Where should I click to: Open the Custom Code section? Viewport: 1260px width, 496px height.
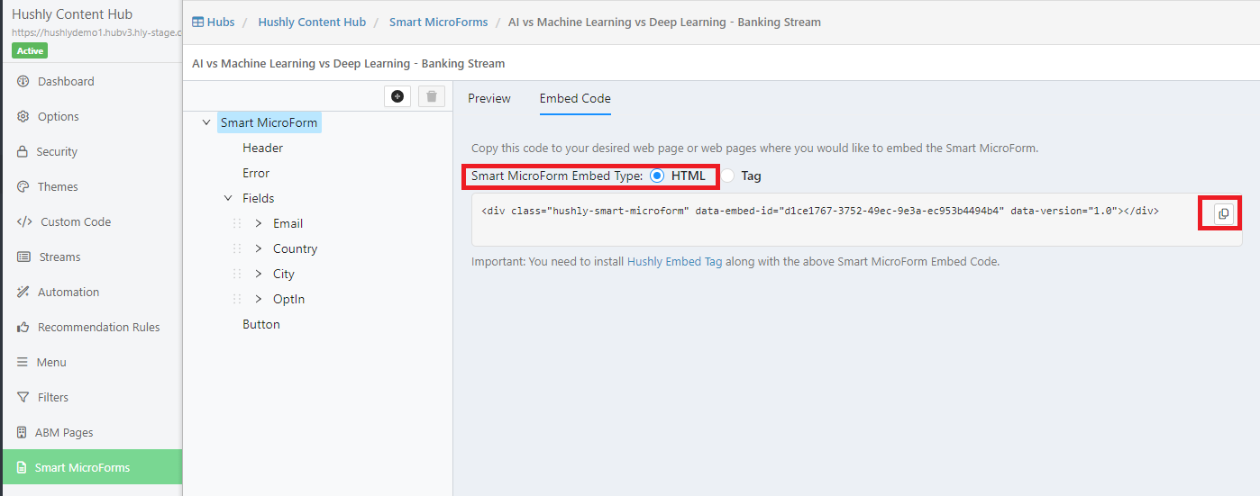[76, 221]
